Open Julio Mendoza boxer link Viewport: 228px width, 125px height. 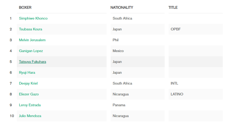tap(30, 116)
